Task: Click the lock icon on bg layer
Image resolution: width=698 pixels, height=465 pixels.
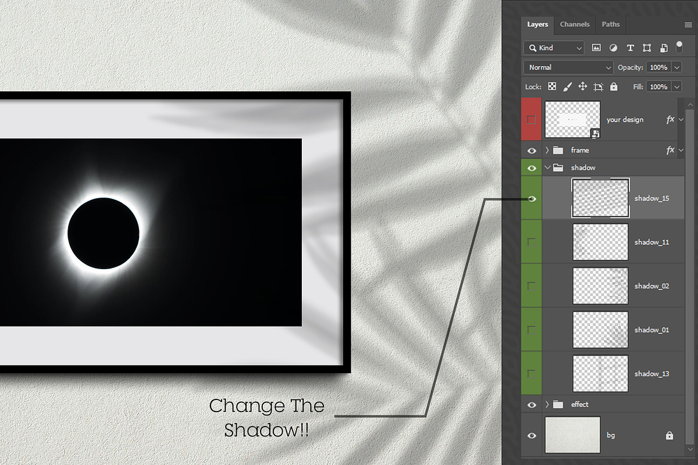Action: tap(669, 435)
